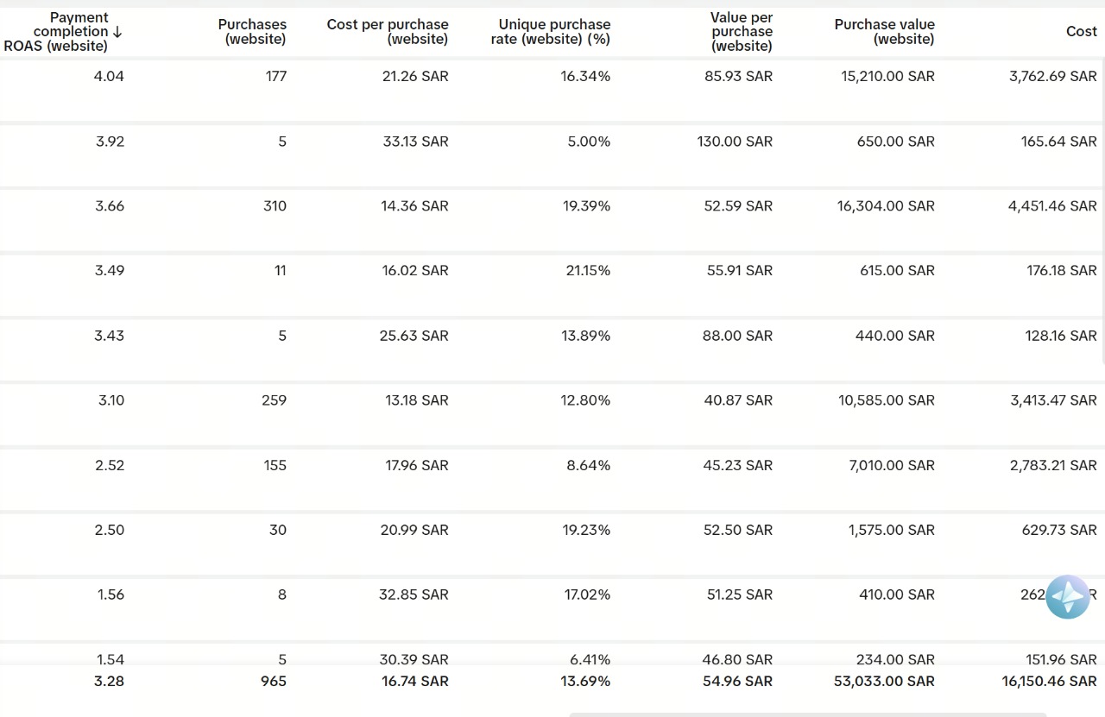Select Unique purchase rate column header
The height and width of the screenshot is (717, 1105).
click(x=554, y=32)
